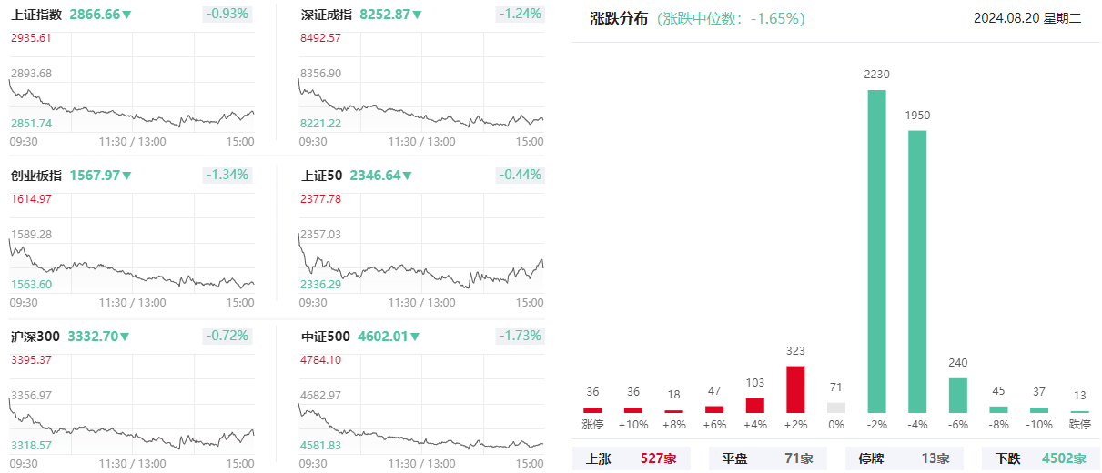The image size is (1102, 473).
Task: Click the down arrow beside 上证指数 2866.66
Action: [x=127, y=15]
